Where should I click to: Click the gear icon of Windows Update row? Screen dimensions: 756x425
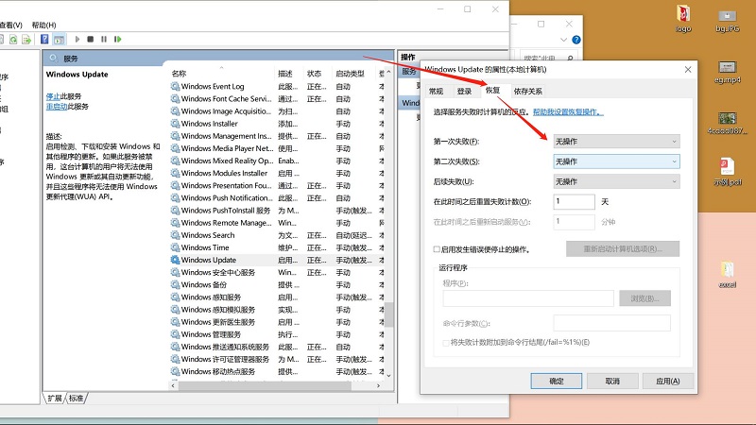(x=175, y=260)
